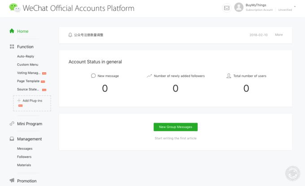
Task: Click the Home house icon
Action: click(12, 31)
